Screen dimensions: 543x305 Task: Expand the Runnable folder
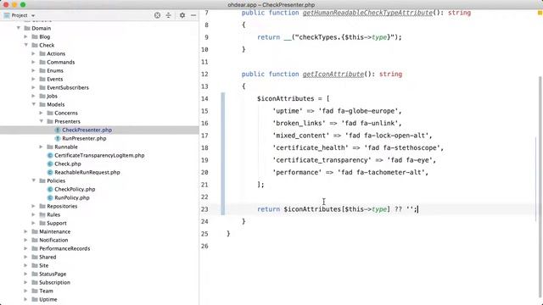point(41,147)
